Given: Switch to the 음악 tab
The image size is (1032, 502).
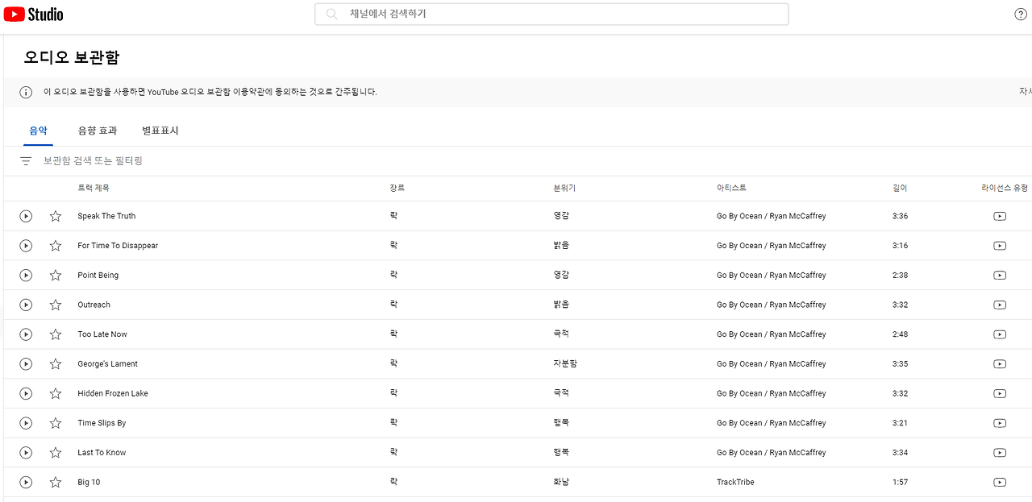Looking at the screenshot, I should point(38,131).
